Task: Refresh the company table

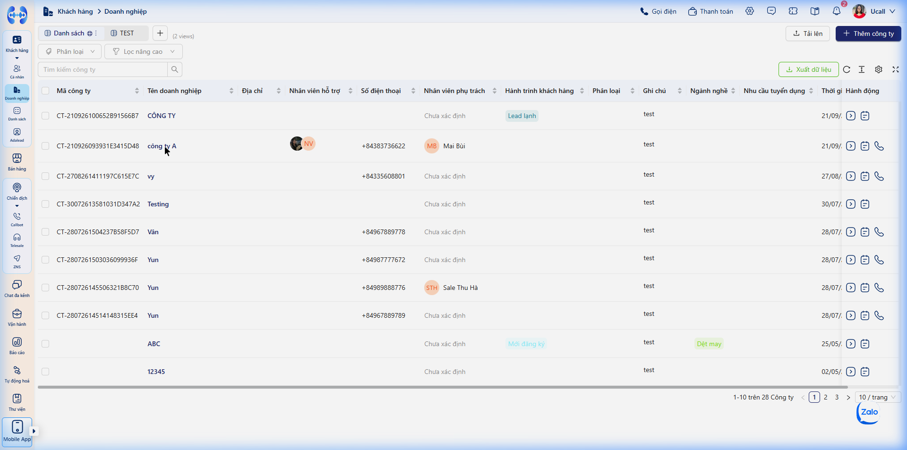Action: [847, 69]
